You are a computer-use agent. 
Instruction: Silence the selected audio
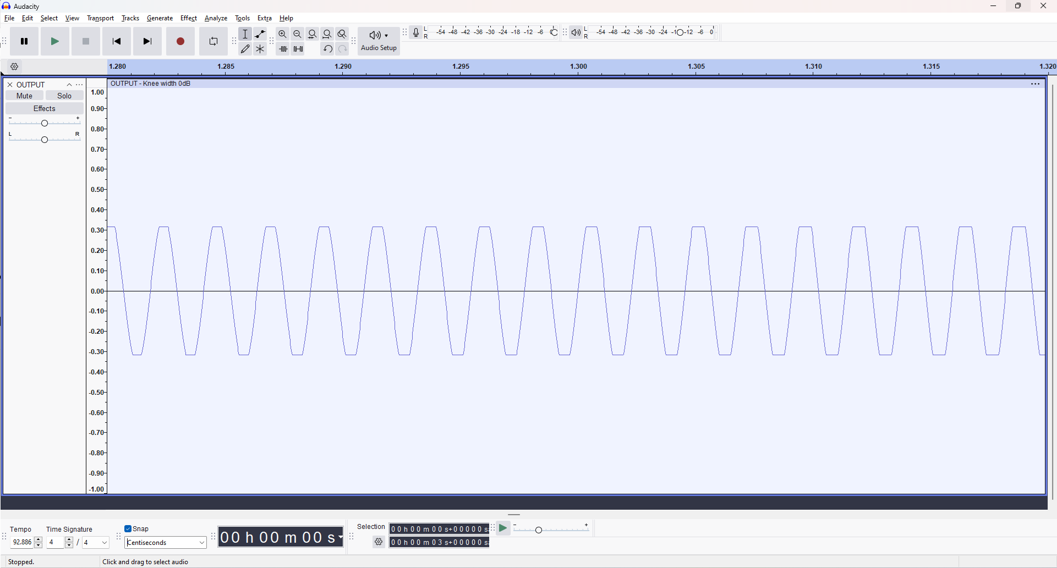298,48
